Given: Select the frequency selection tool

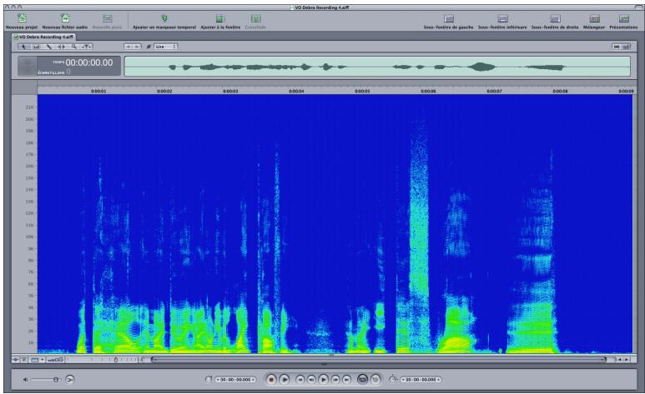Looking at the screenshot, I should [x=36, y=47].
